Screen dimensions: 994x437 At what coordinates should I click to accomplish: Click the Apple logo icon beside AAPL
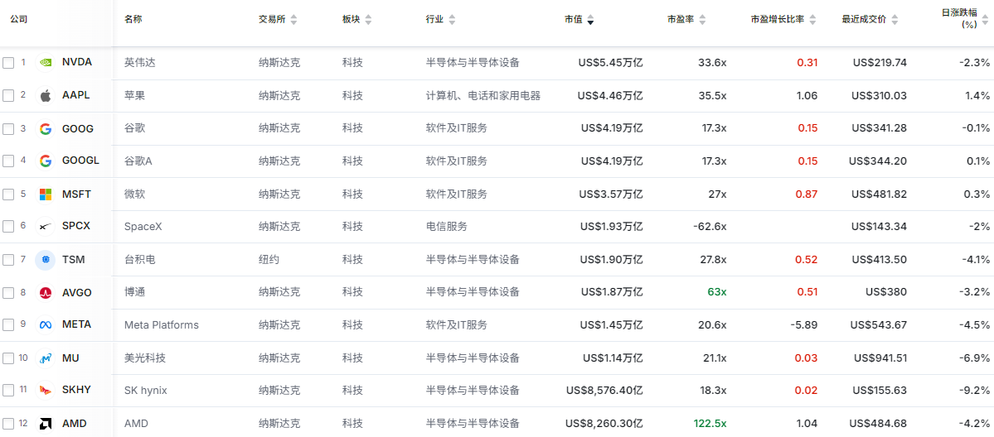pyautogui.click(x=46, y=96)
